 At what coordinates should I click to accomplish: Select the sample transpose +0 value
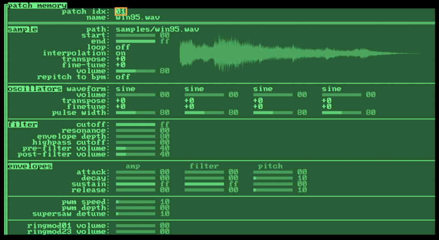[x=120, y=59]
